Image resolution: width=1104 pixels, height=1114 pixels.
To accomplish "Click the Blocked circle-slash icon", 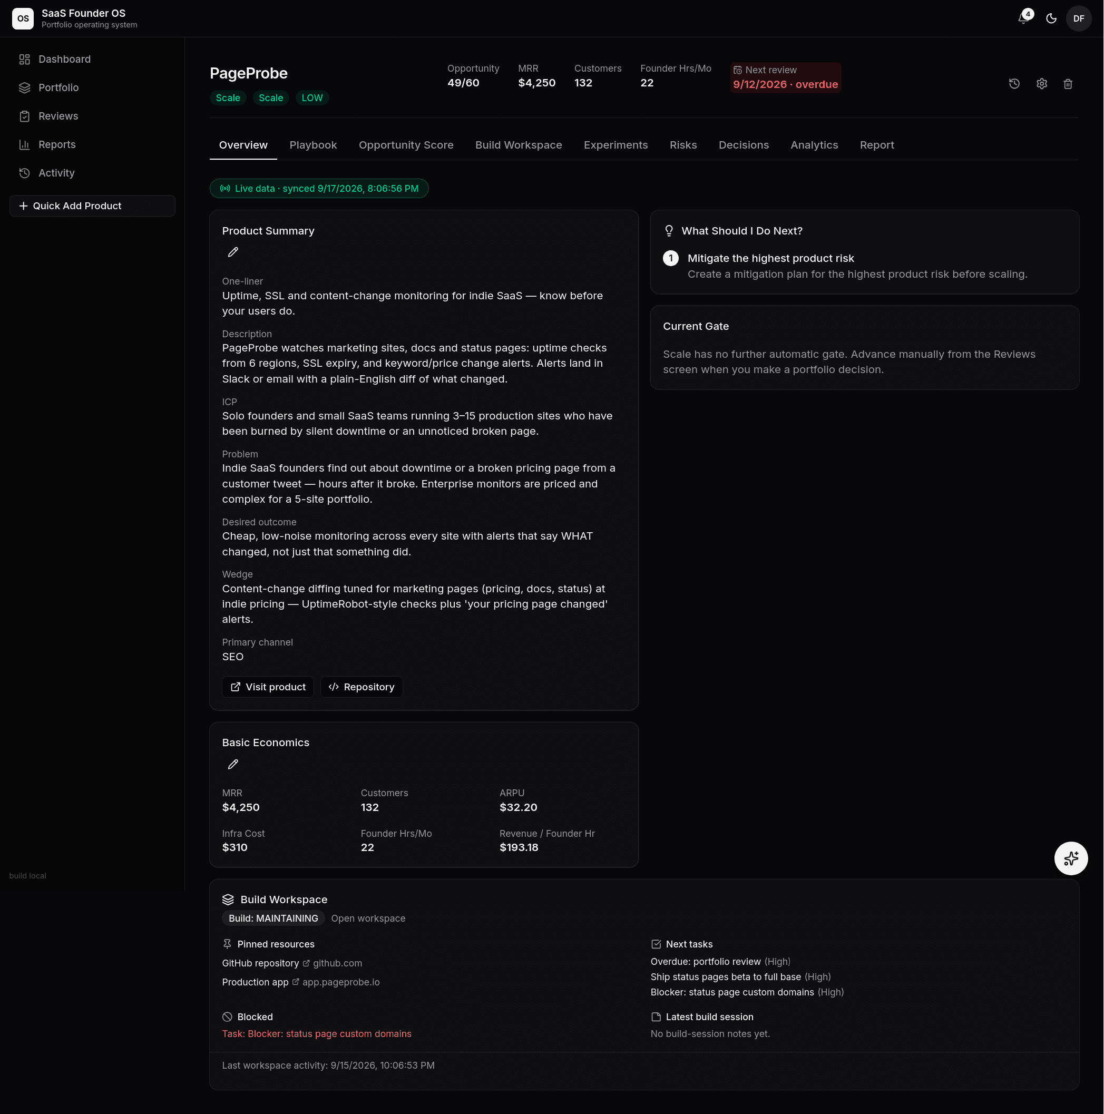I will pyautogui.click(x=227, y=1017).
